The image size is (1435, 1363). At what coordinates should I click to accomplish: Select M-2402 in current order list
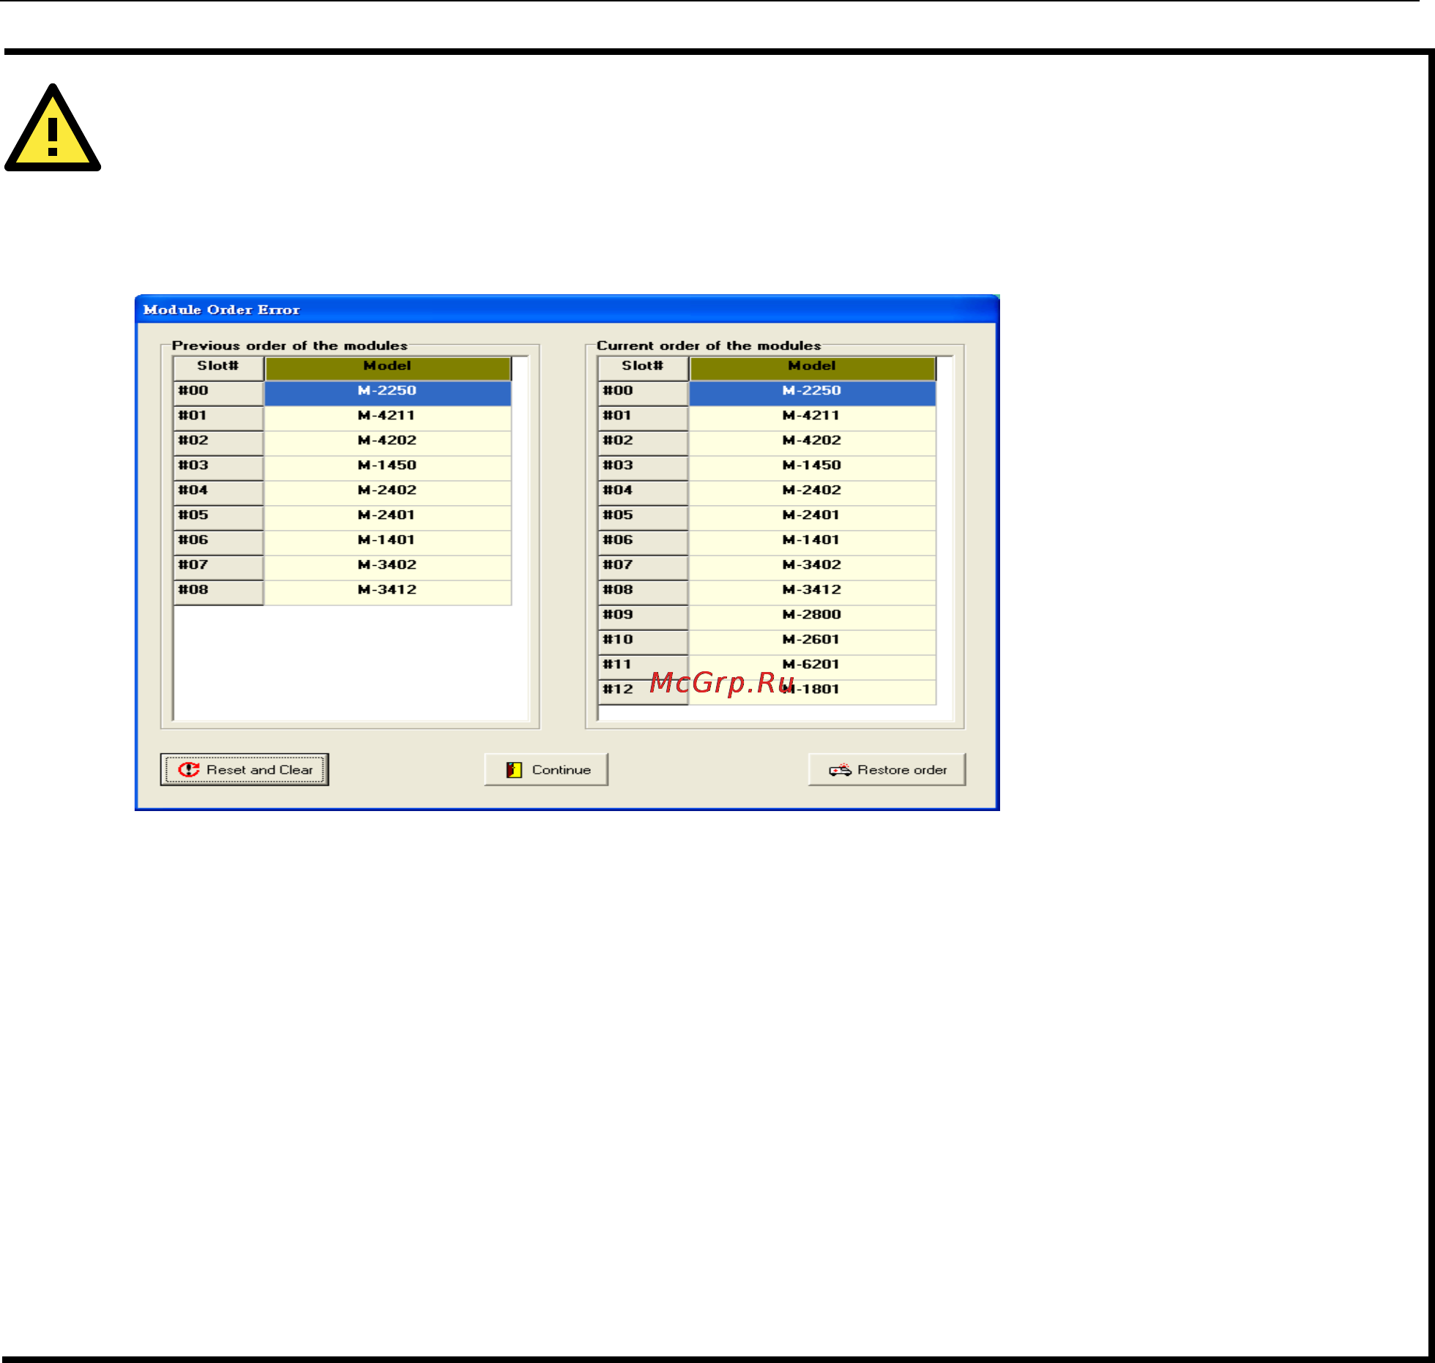(812, 493)
